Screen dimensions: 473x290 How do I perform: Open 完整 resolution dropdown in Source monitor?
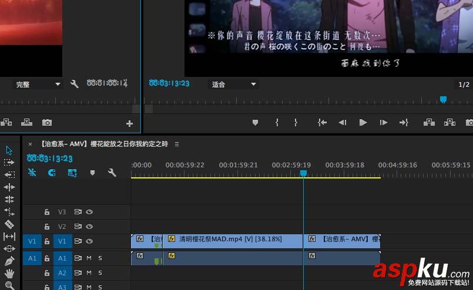click(38, 85)
